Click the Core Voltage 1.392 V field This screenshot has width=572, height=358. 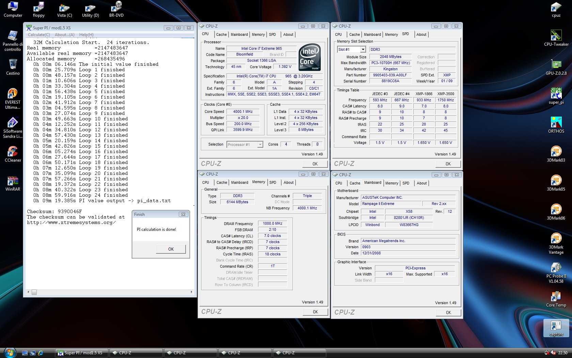[x=285, y=67]
